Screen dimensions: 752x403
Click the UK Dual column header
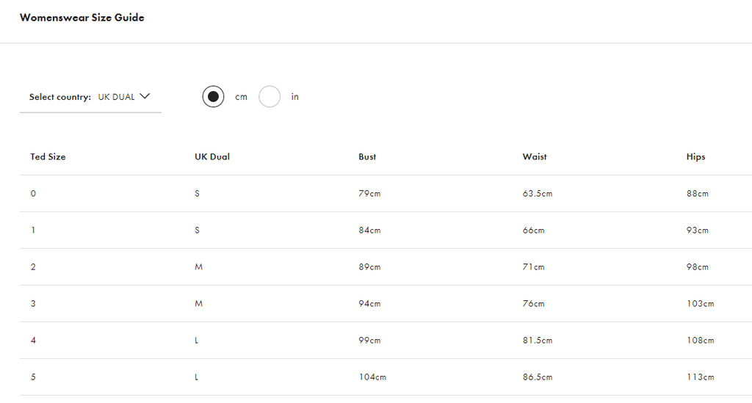tap(212, 157)
